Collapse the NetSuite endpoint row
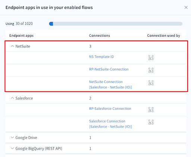 point(12,46)
